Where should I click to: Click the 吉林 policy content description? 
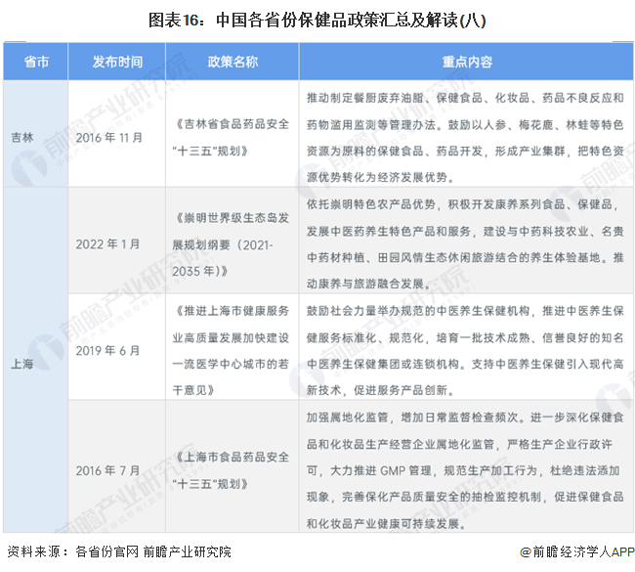pos(465,137)
